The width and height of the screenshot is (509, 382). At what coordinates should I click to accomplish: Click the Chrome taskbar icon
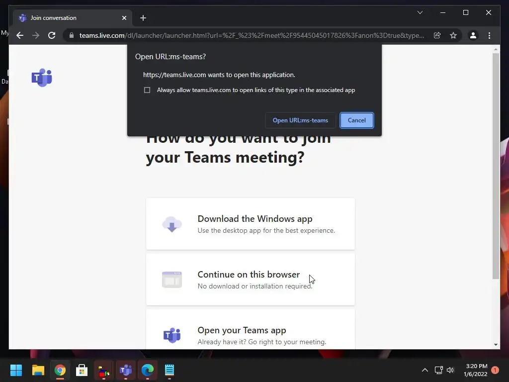(60, 370)
